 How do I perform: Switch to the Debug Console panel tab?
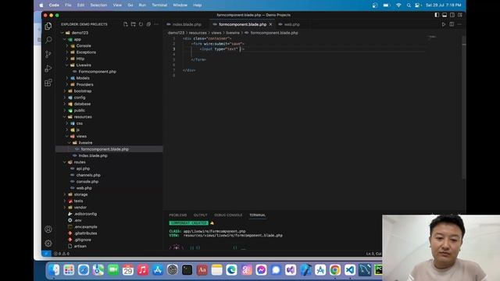click(x=228, y=215)
